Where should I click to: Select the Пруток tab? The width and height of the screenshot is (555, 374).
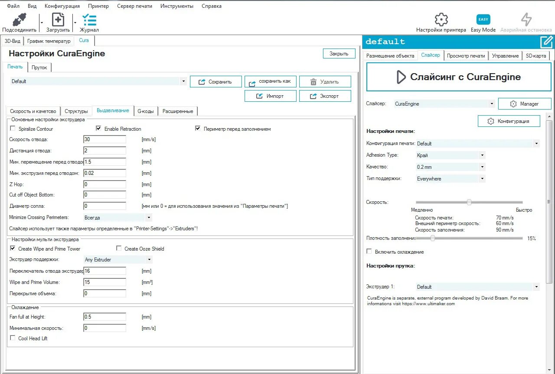pos(39,68)
